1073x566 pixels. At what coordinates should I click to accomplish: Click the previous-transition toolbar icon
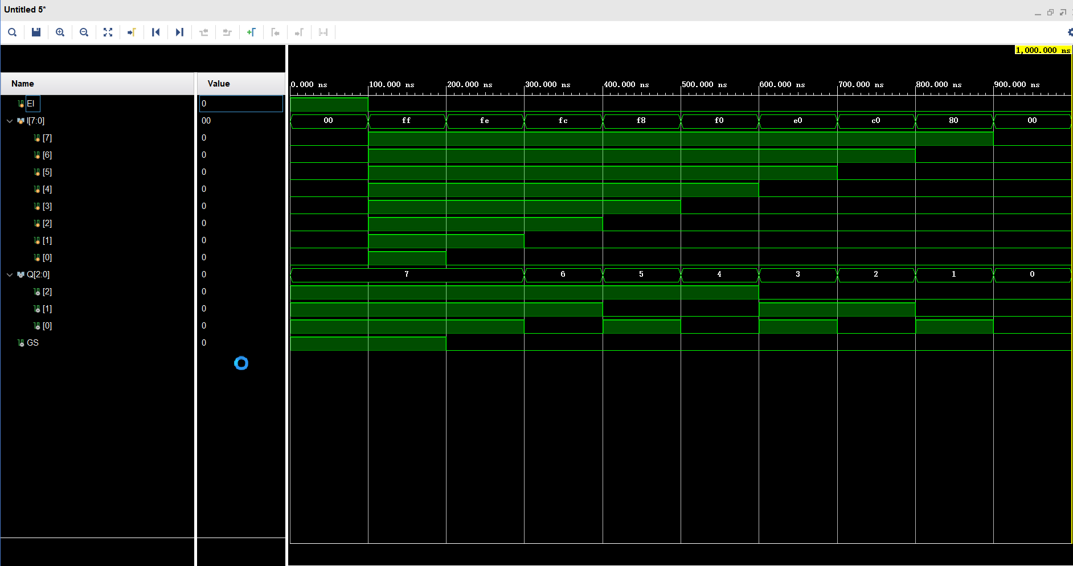coord(203,32)
